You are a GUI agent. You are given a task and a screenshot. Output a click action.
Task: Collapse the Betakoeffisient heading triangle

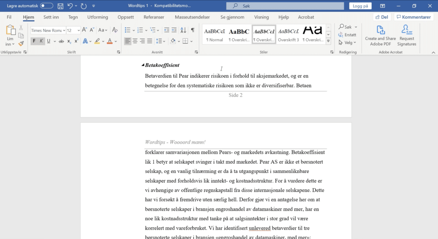click(143, 65)
